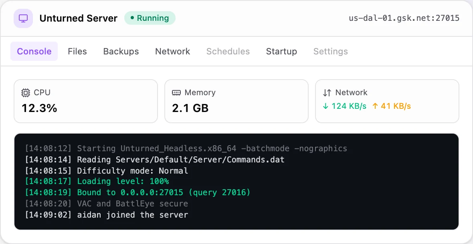Click the CPU chip icon

coord(26,93)
